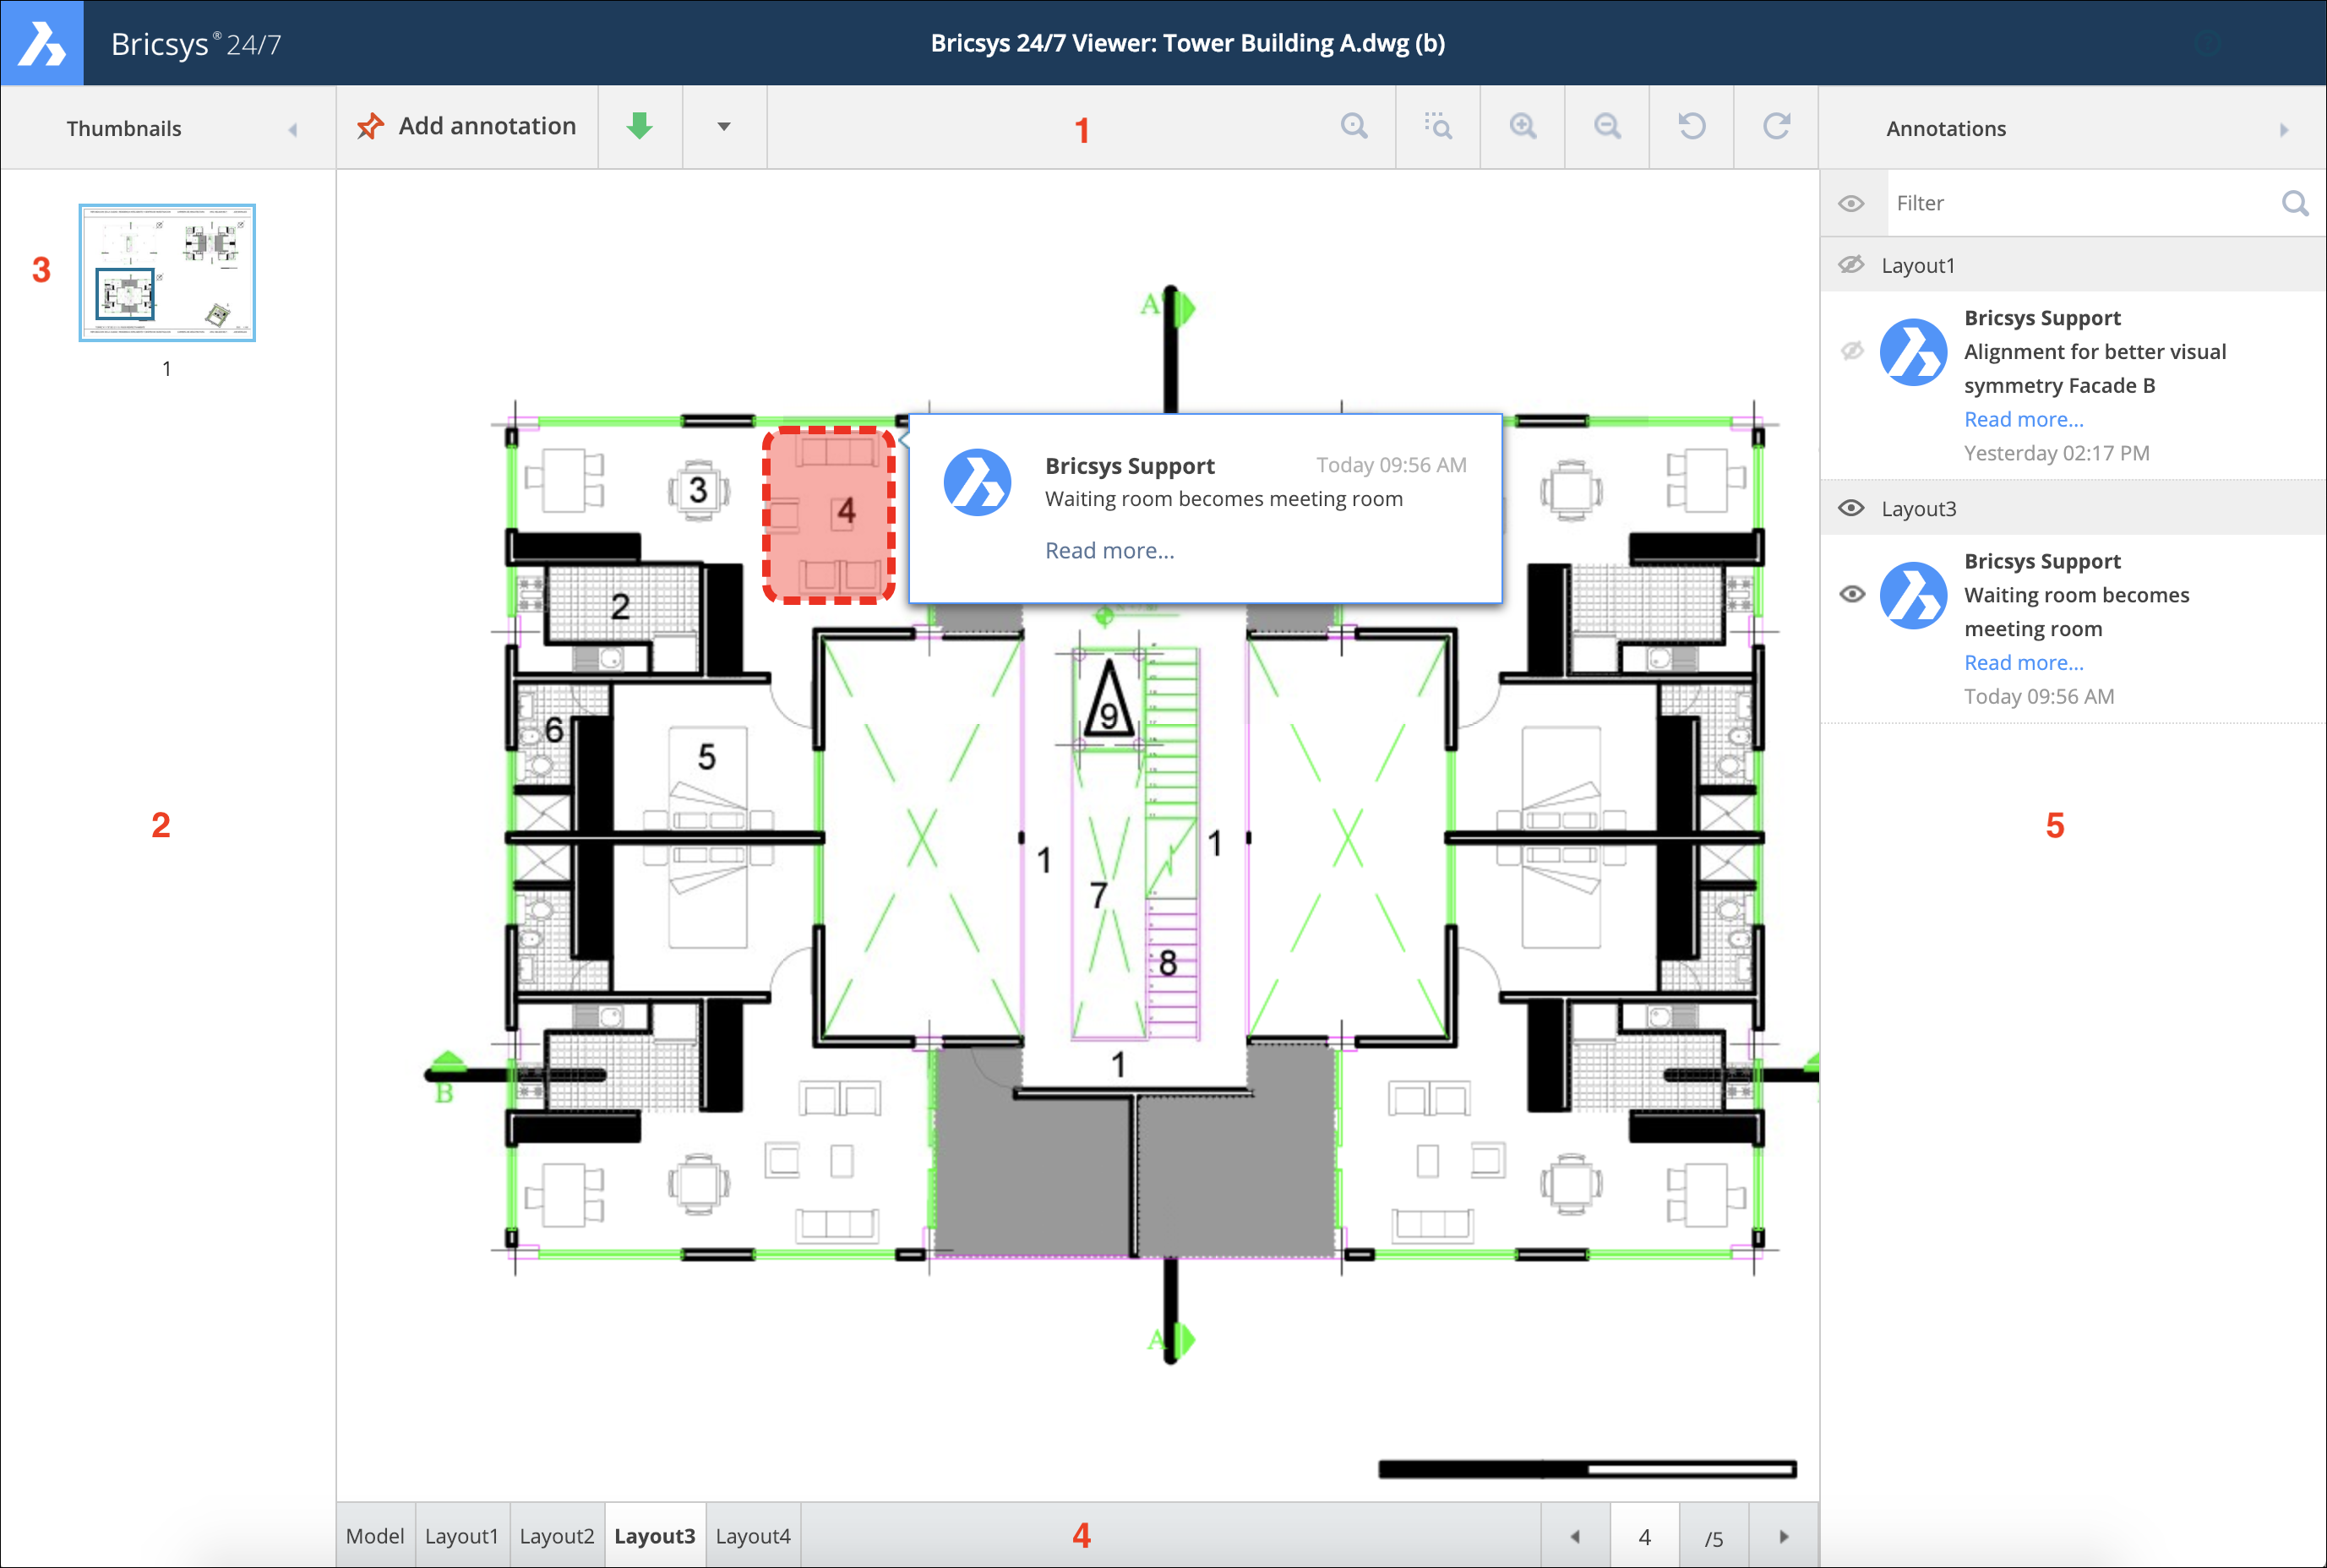Click 'Alignment for better visual' annotation text
The height and width of the screenshot is (1568, 2327).
[2095, 351]
